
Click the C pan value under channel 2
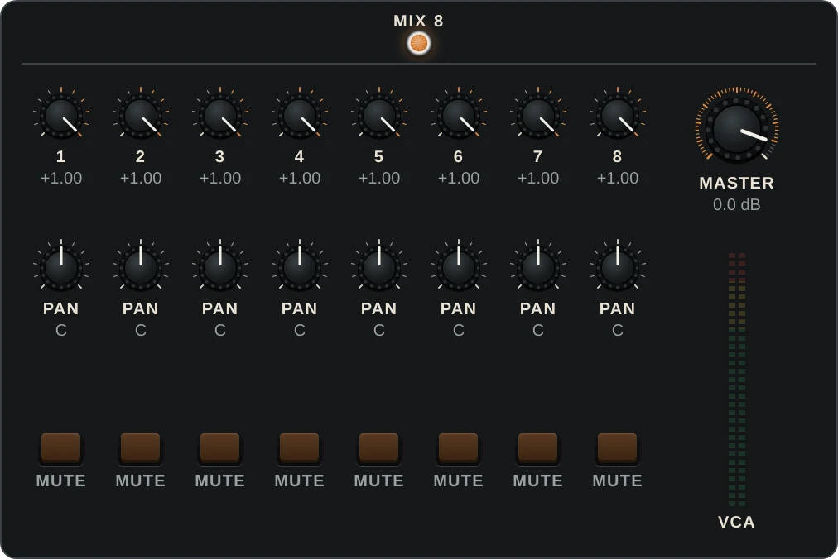[141, 331]
